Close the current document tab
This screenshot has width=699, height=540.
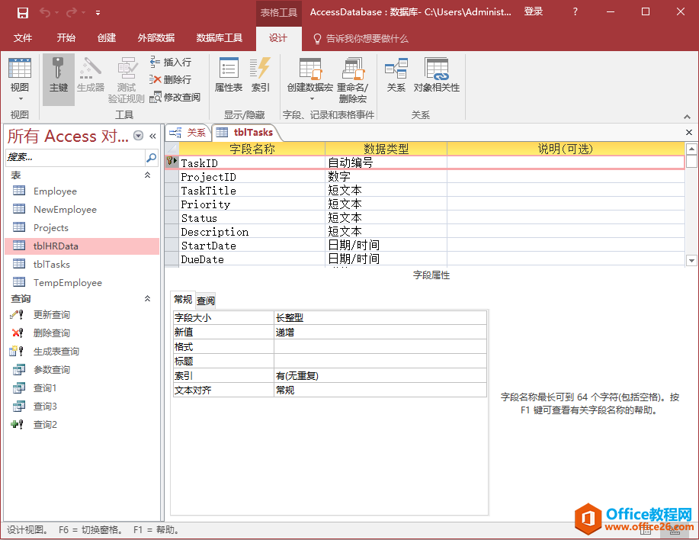coord(689,133)
